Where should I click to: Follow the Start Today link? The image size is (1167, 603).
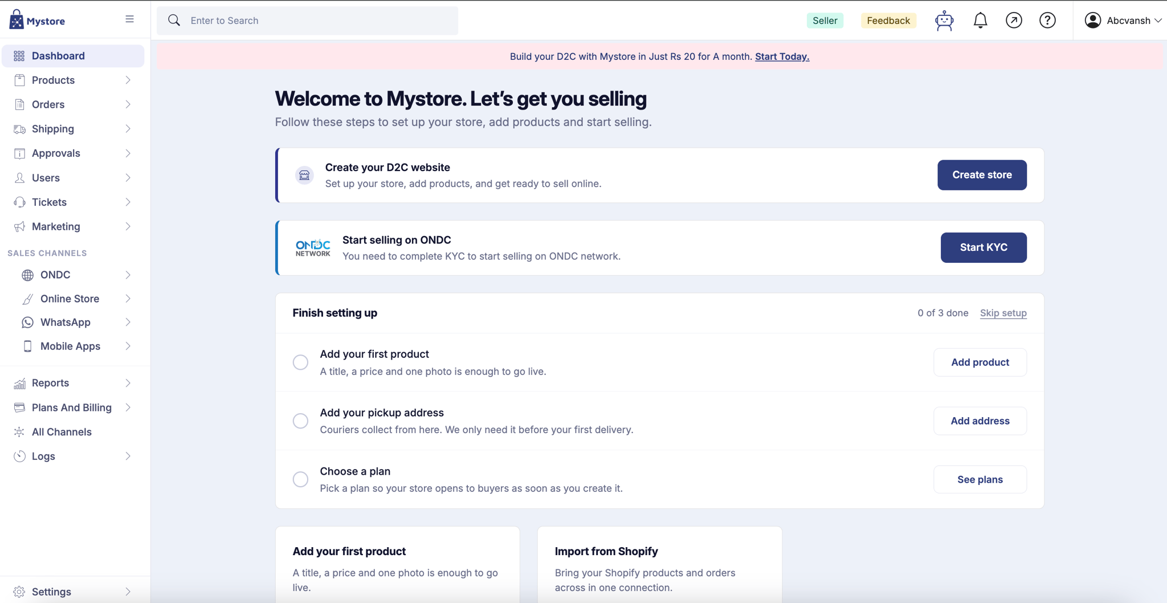click(782, 56)
